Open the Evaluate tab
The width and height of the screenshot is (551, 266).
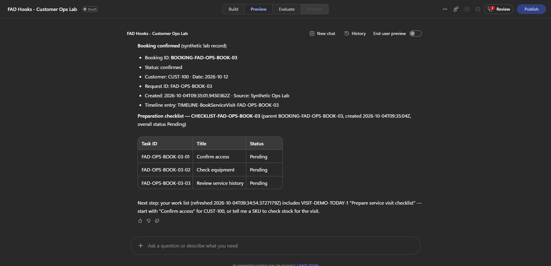[x=287, y=9]
